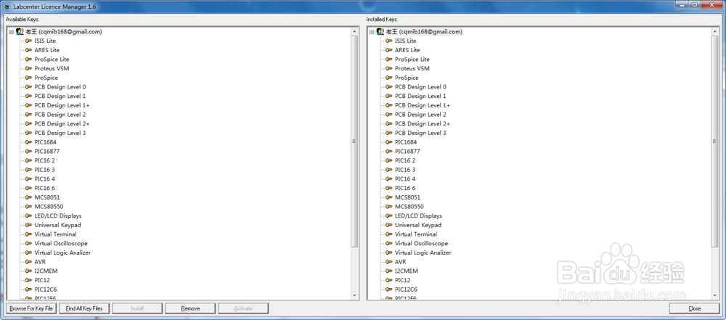Select PCB Design Level 1 in Available Keys
726x320 pixels.
coord(60,97)
